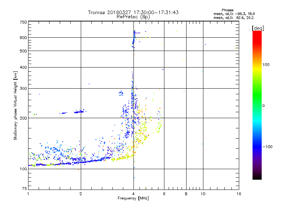The image size is (281, 211).
Task: Click the blue echo cluster near 2 MHz, 210 km
Action: (79, 111)
